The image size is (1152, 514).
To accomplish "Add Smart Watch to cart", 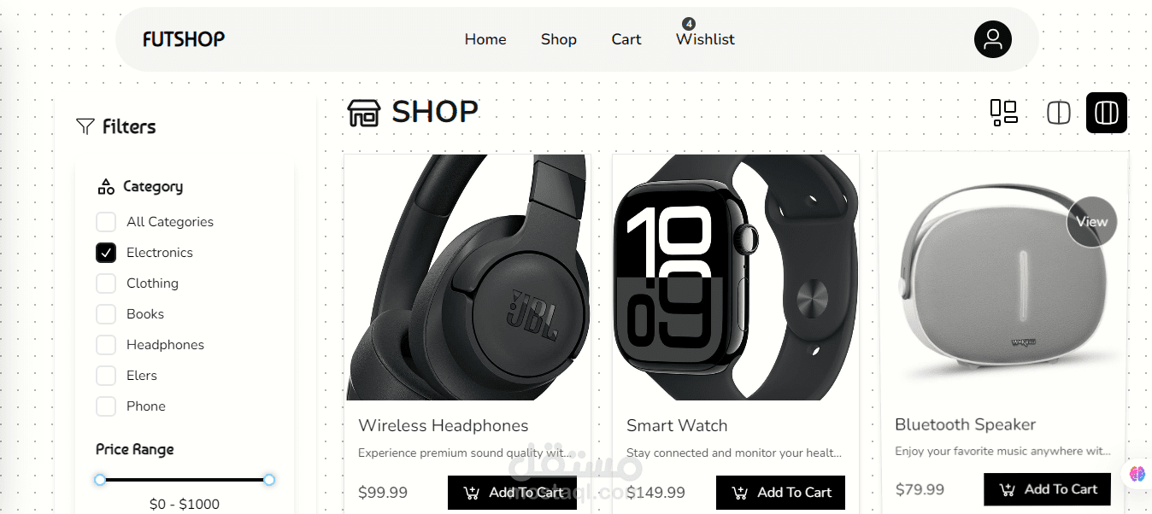I will (781, 493).
